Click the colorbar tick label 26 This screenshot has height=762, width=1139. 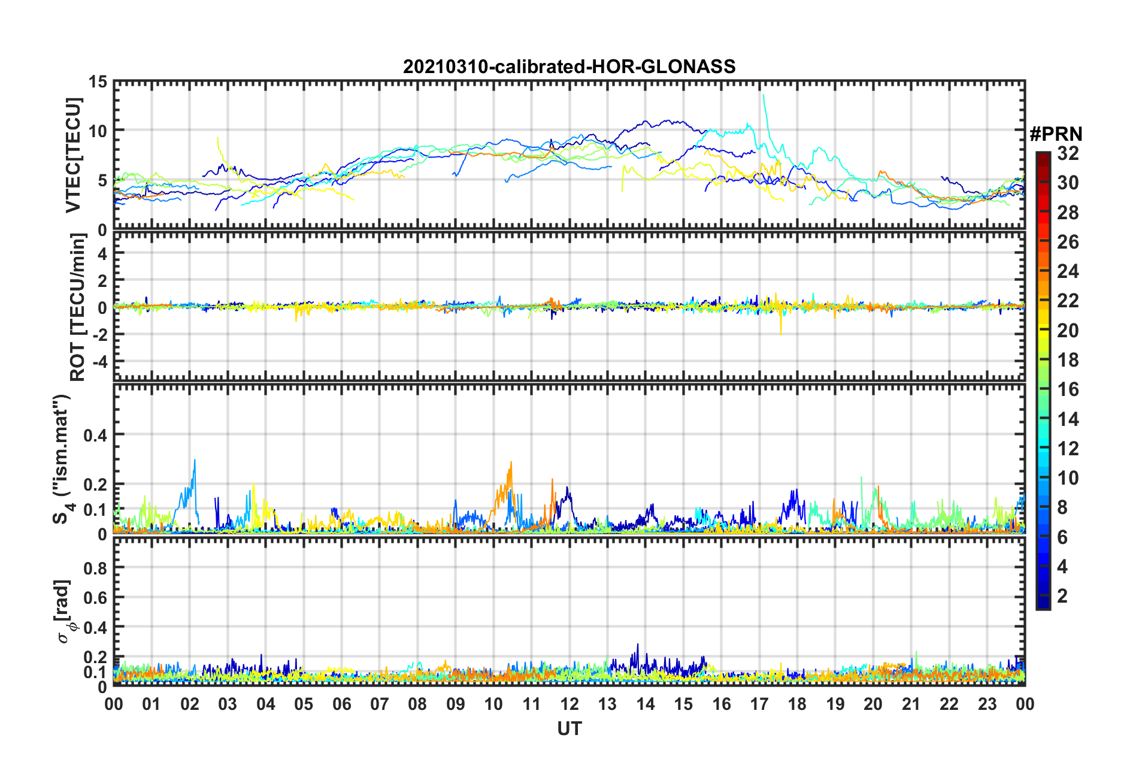(x=1068, y=242)
